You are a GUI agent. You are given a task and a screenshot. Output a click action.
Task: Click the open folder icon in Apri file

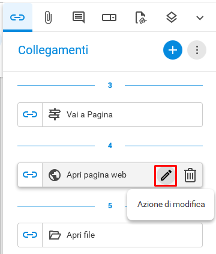click(55, 235)
